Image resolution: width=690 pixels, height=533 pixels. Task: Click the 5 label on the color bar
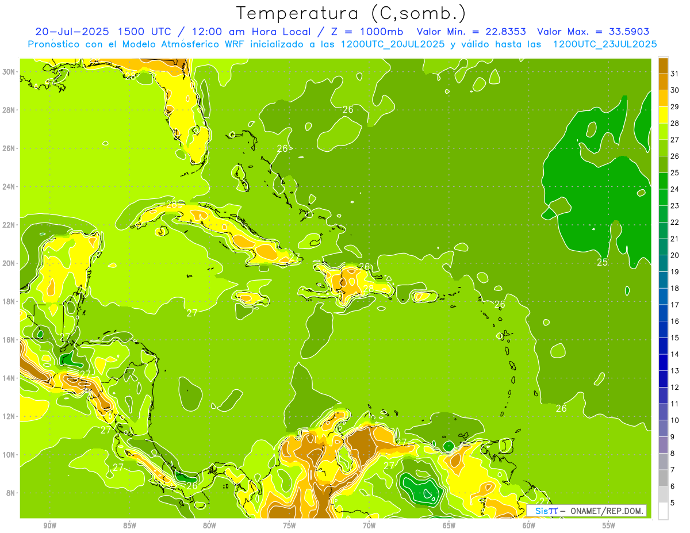click(672, 503)
